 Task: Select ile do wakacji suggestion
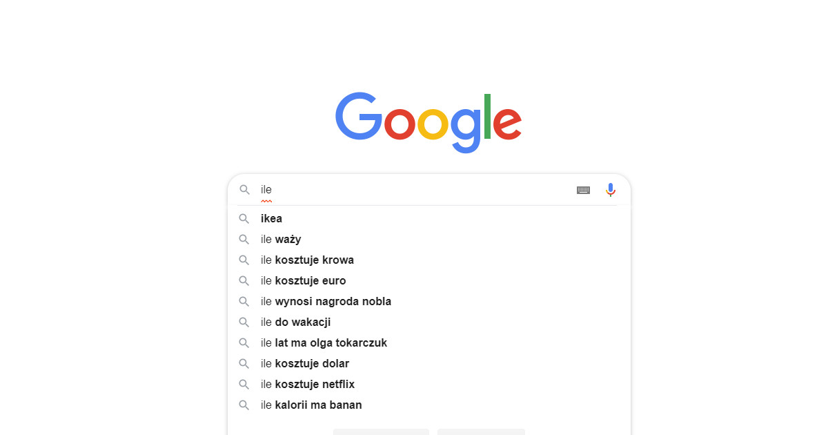[296, 322]
